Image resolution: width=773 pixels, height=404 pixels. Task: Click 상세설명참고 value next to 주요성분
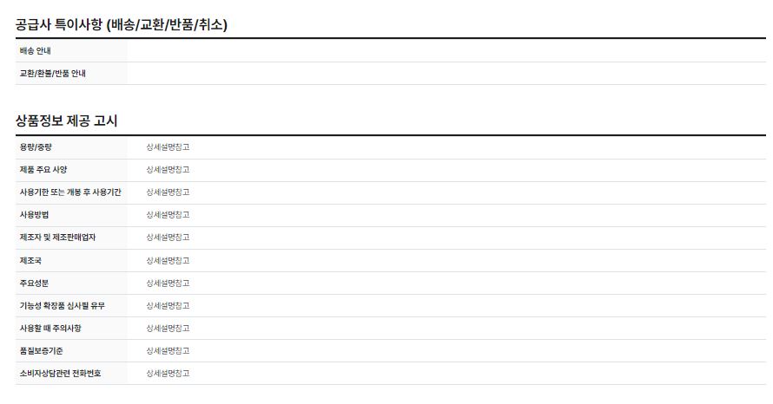[168, 283]
